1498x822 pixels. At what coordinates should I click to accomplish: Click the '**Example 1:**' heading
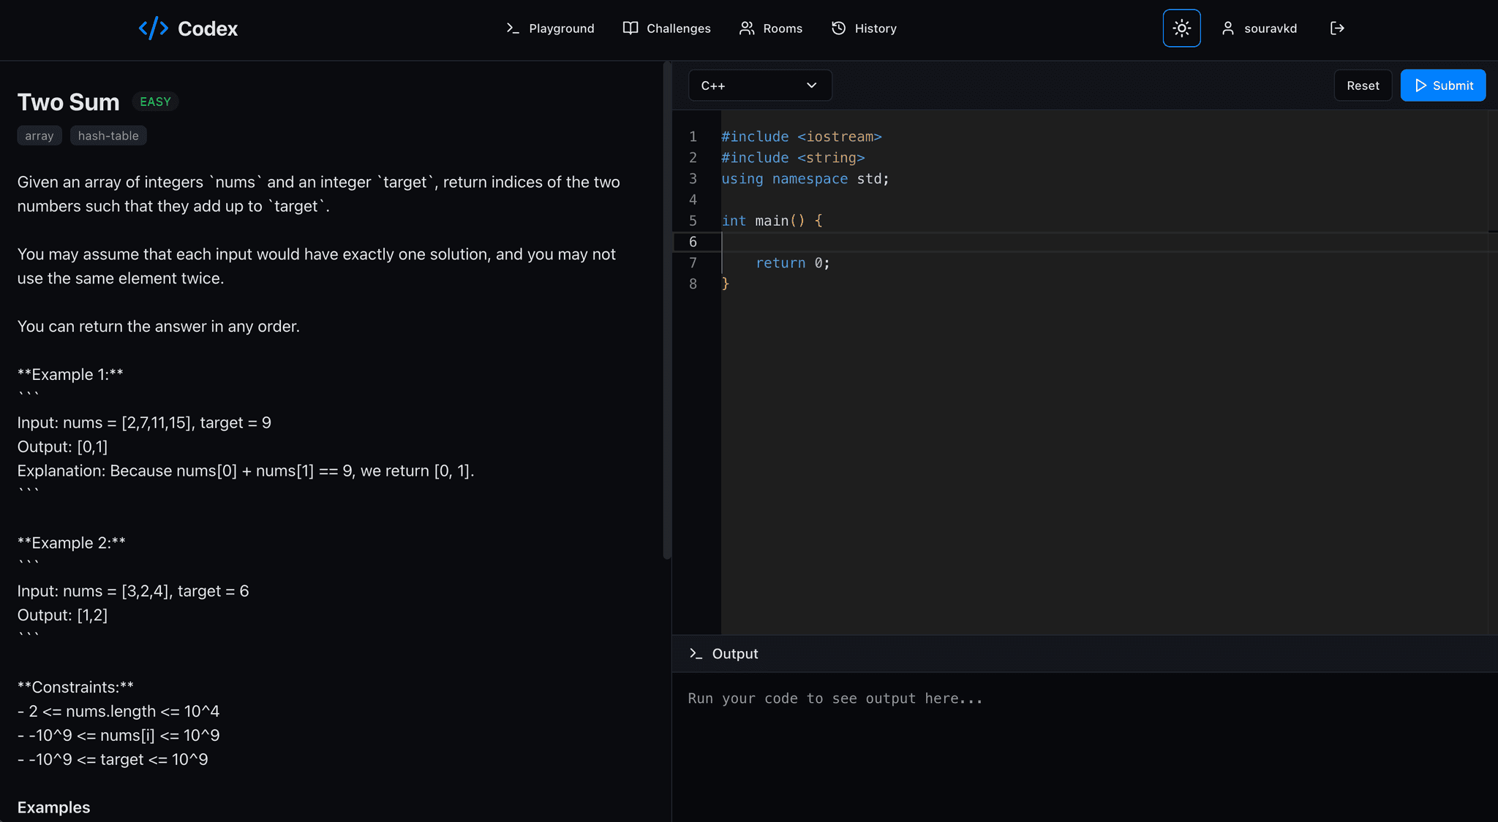(70, 375)
